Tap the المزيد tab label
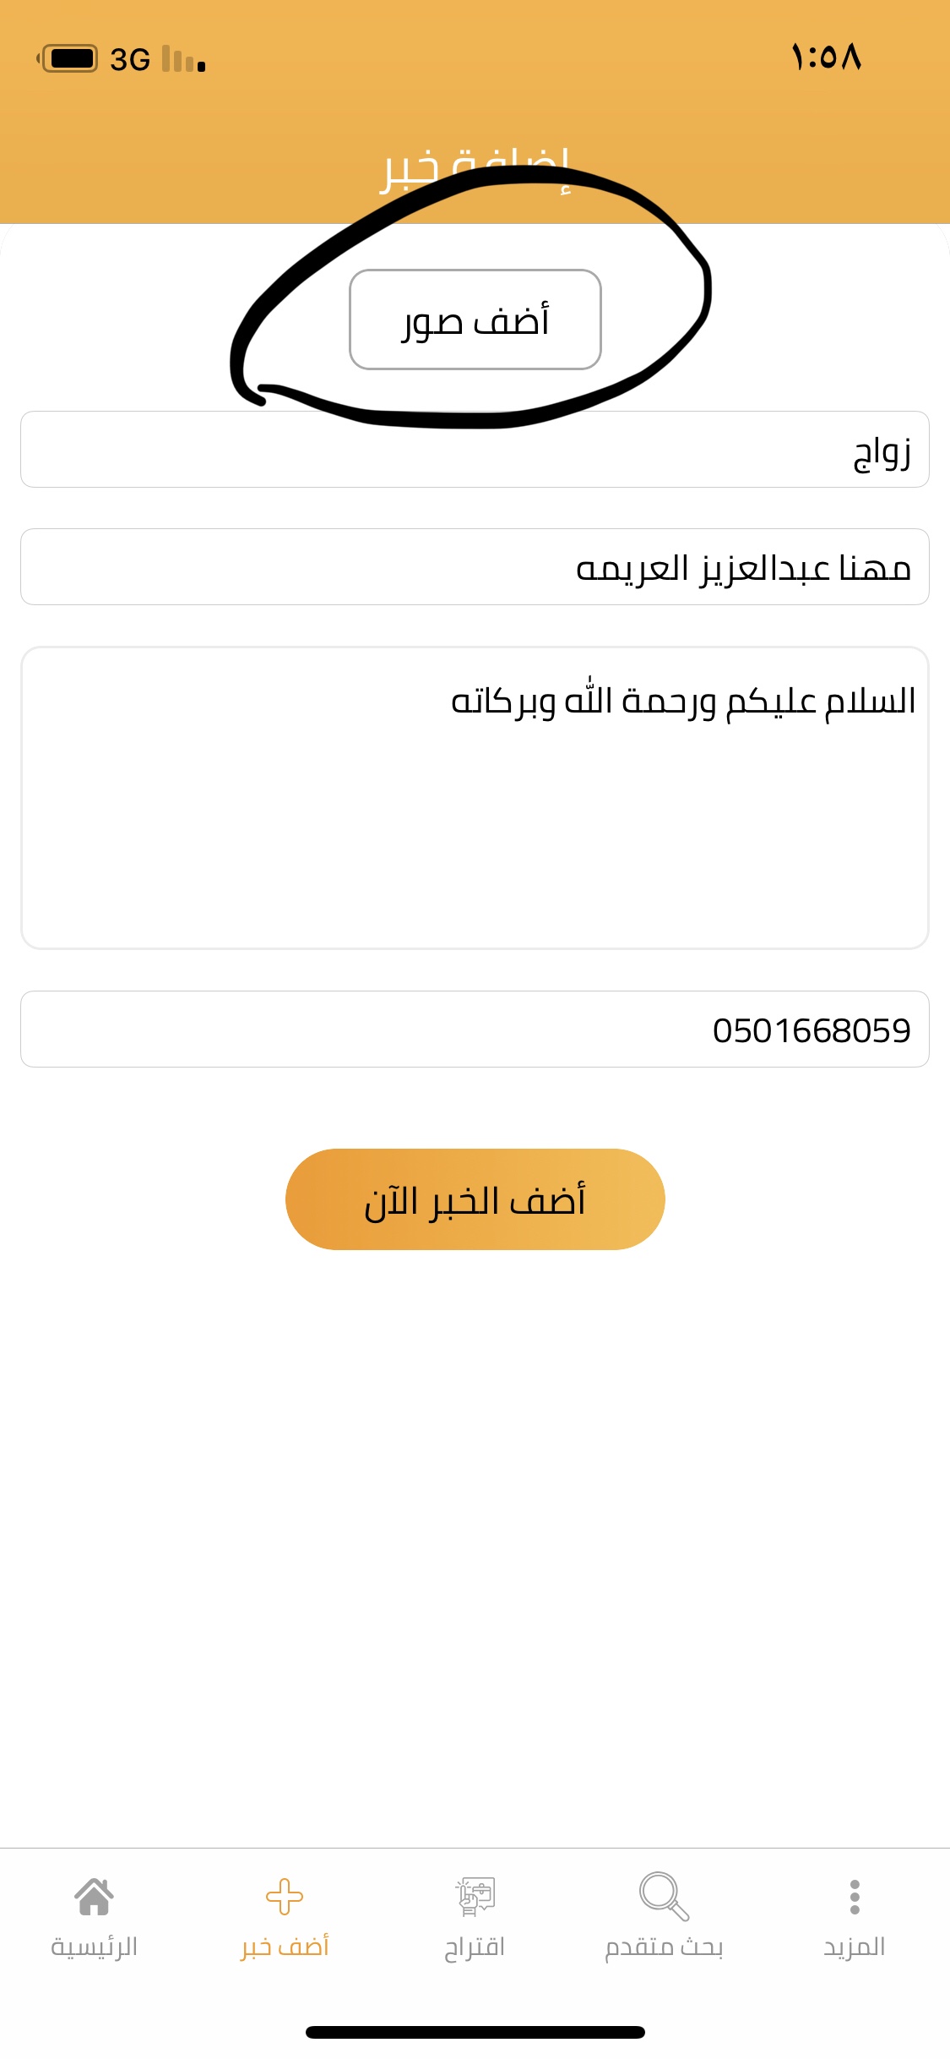Viewport: 950px width, 2059px height. pyautogui.click(x=855, y=1947)
